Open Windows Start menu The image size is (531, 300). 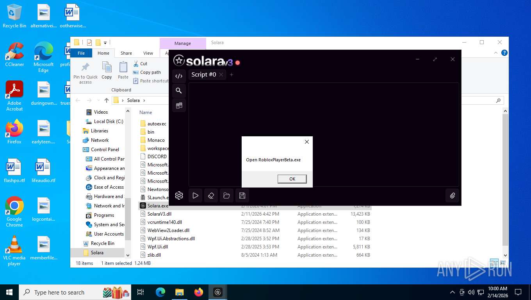9,292
